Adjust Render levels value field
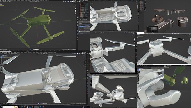 [x=87, y=29]
